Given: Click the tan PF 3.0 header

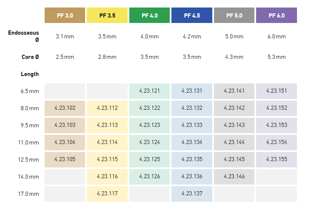Looking at the screenshot, I should (x=65, y=15).
